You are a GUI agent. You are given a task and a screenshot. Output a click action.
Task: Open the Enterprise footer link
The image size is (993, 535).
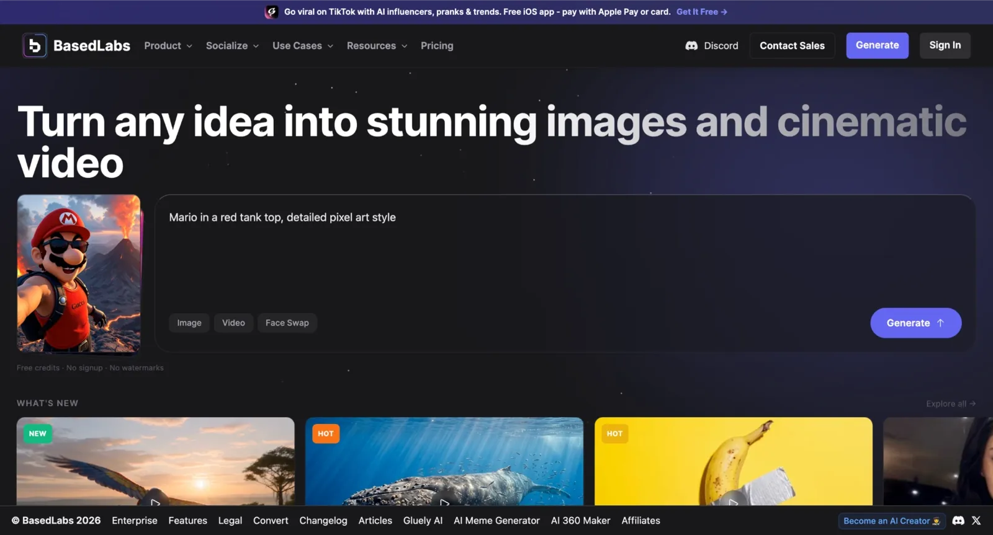coord(135,521)
